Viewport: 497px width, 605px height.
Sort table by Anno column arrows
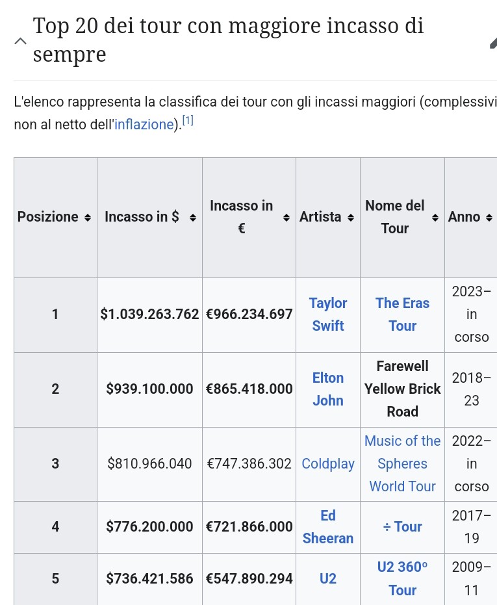[x=489, y=218]
